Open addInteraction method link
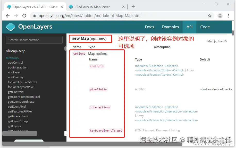Screen dimensions: 236x148 click(x=18, y=67)
